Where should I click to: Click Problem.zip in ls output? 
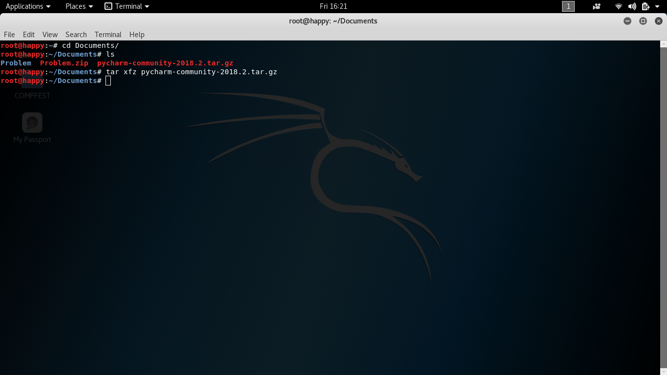[64, 63]
